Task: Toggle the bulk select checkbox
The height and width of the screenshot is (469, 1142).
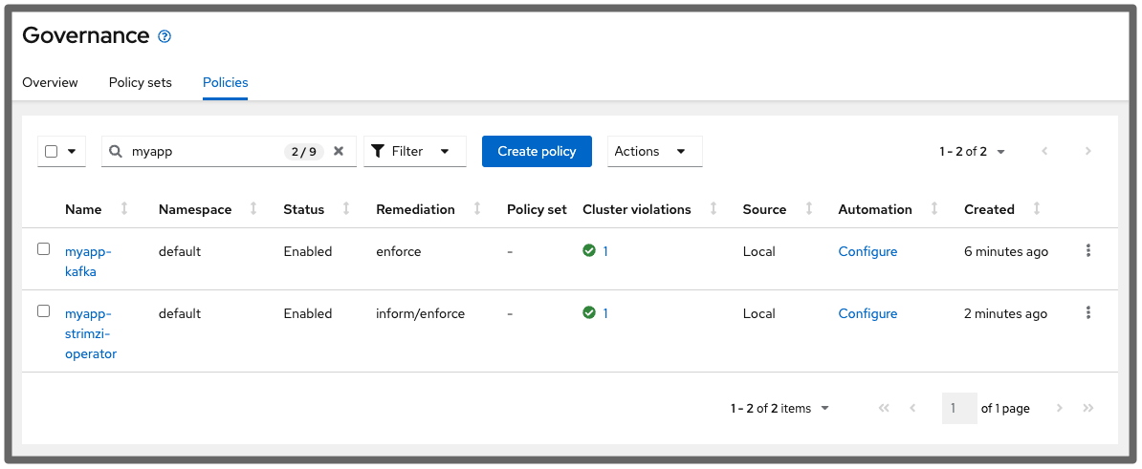Action: coord(52,151)
